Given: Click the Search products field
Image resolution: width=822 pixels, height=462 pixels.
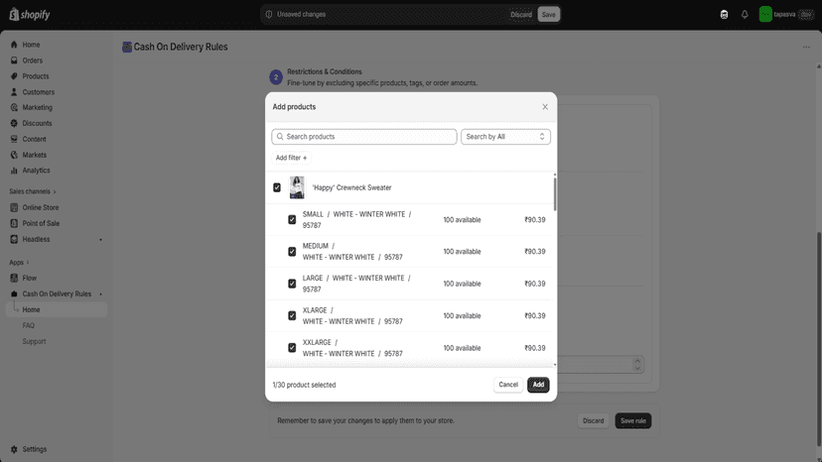Looking at the screenshot, I should (x=364, y=137).
